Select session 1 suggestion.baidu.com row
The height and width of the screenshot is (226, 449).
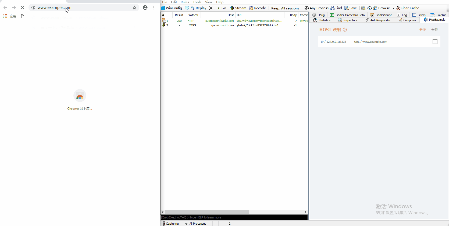pyautogui.click(x=234, y=21)
